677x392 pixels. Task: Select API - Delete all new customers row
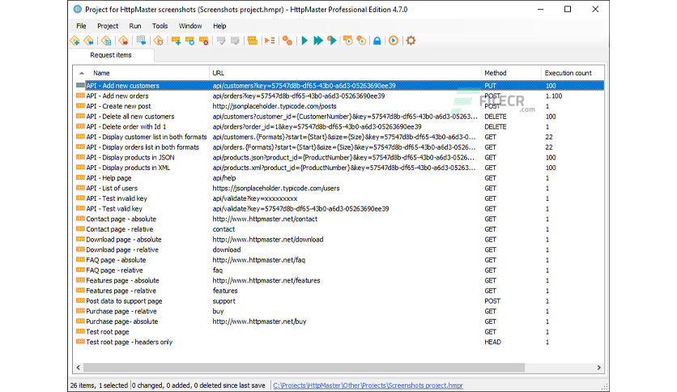(x=340, y=116)
